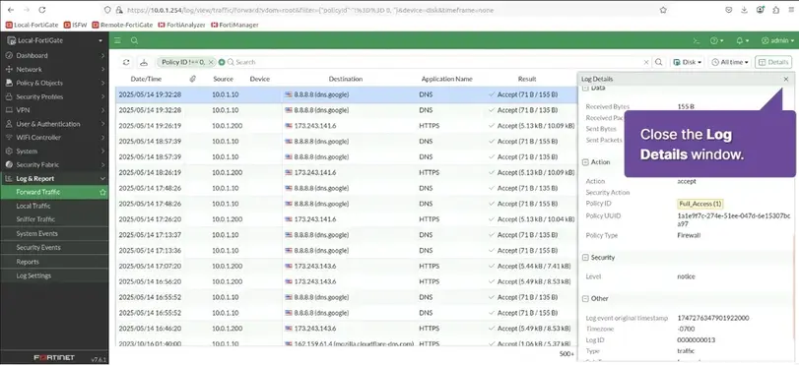Open the CLI console icon
The height and width of the screenshot is (365, 799).
pyautogui.click(x=697, y=40)
